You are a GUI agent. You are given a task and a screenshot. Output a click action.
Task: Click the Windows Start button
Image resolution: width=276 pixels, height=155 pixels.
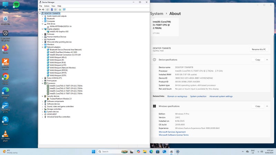pyautogui.click(x=93, y=152)
